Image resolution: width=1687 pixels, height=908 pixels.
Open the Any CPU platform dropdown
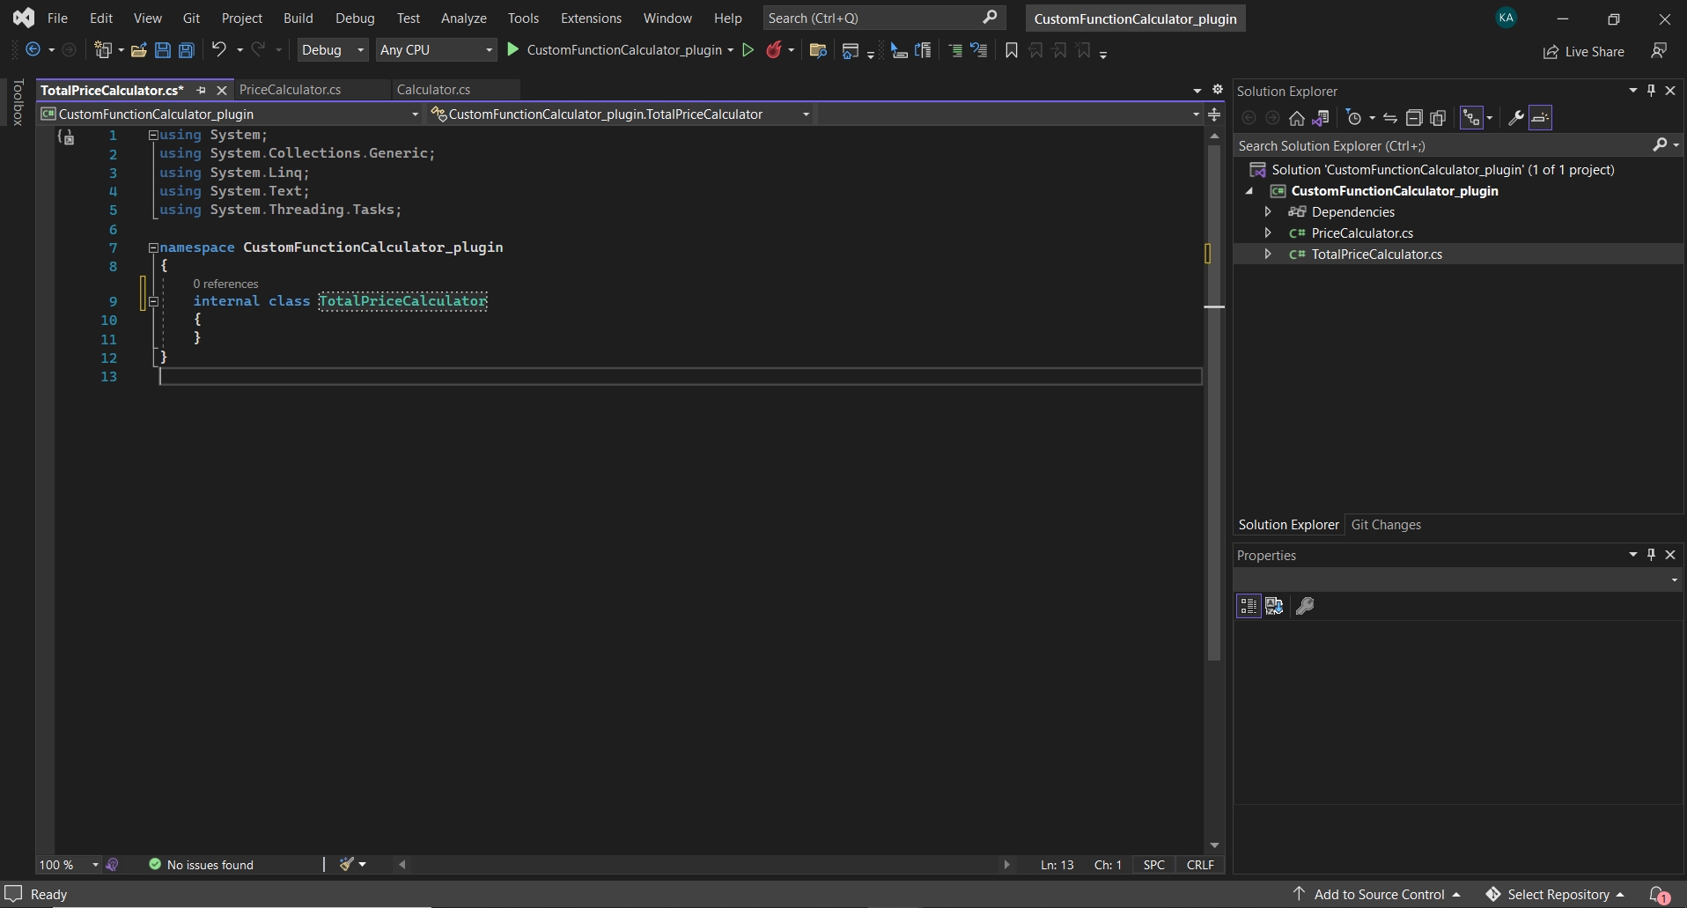(x=436, y=50)
